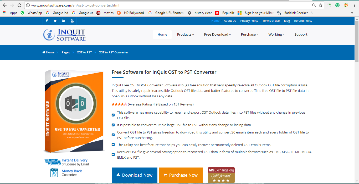This screenshot has height=184, width=359.
Task: Toggle checkbox for 'convert 30 emails item' feature
Action: coord(113,135)
